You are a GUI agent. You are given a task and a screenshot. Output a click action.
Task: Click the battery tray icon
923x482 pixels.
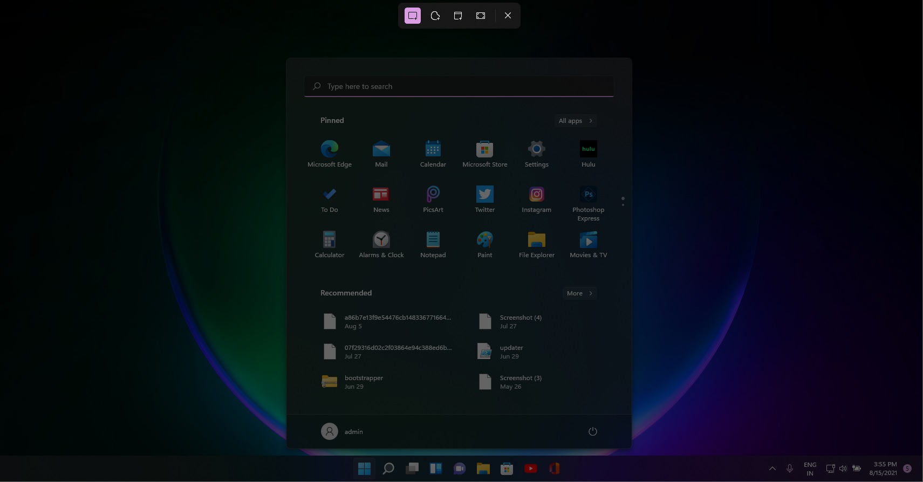[857, 469]
